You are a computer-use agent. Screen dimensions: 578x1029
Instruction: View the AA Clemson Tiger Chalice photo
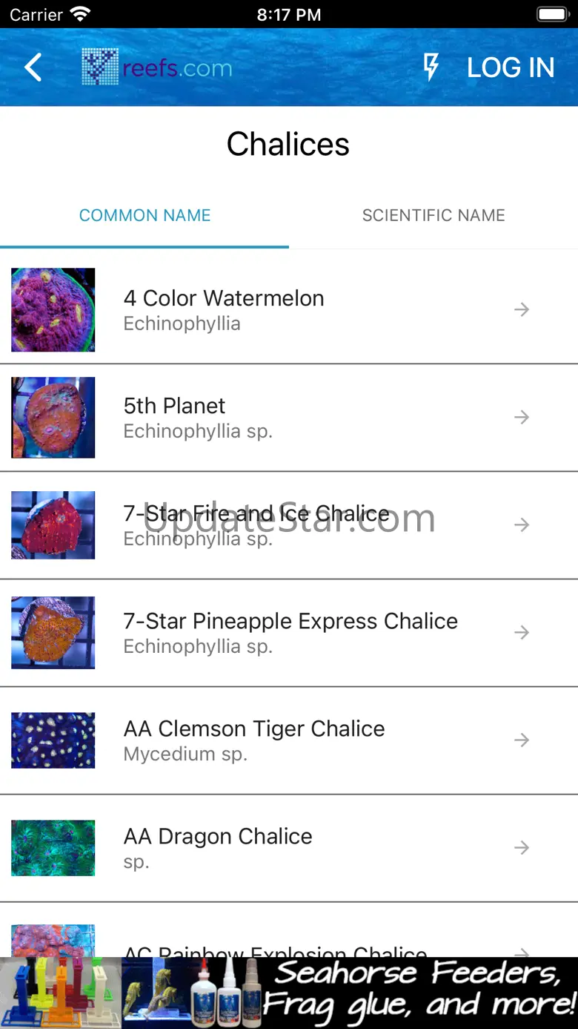click(53, 740)
